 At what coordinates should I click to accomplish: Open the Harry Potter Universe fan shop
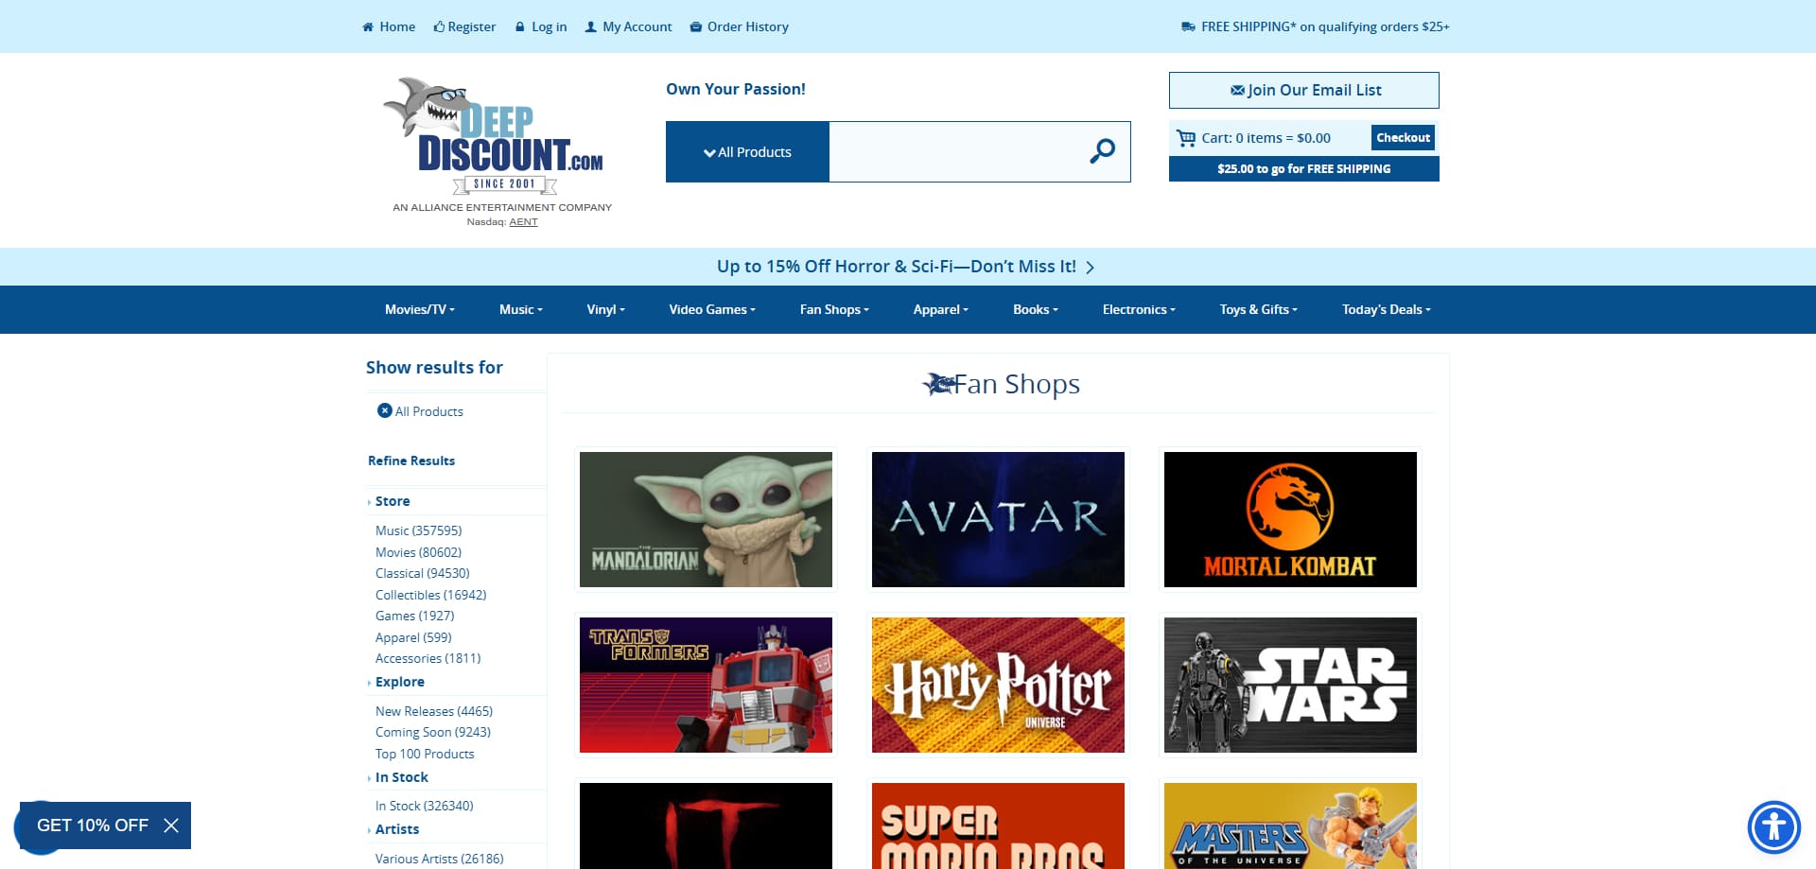(998, 685)
